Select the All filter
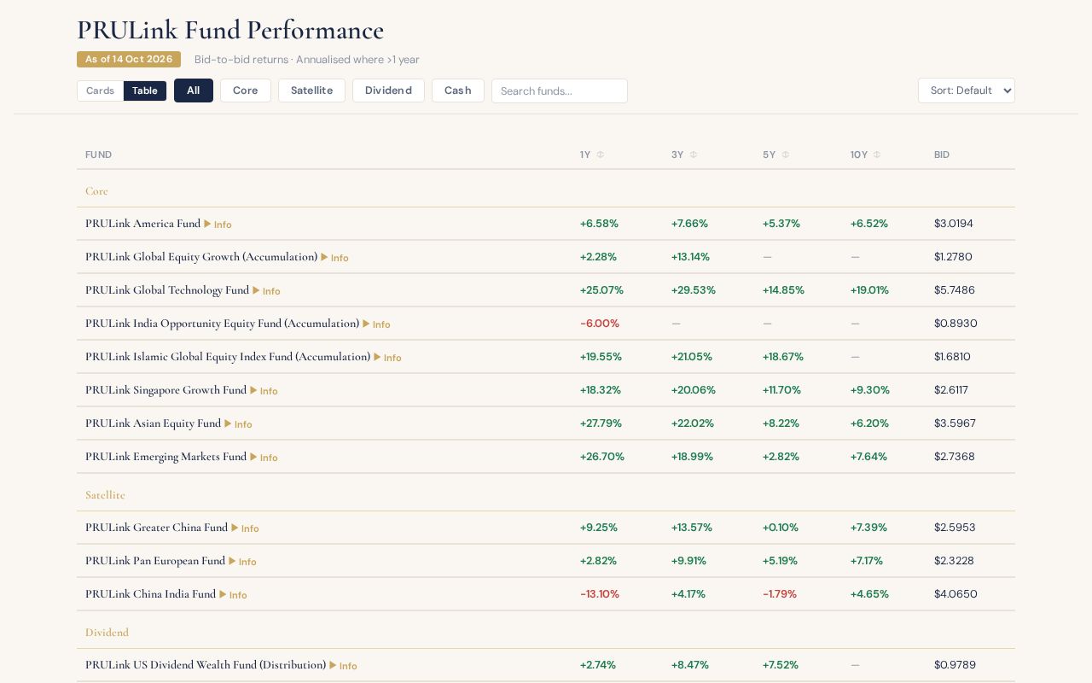 pos(194,90)
